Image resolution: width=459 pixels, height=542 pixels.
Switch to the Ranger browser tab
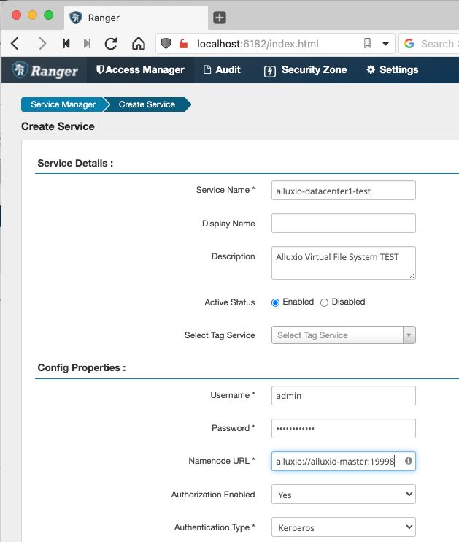136,18
